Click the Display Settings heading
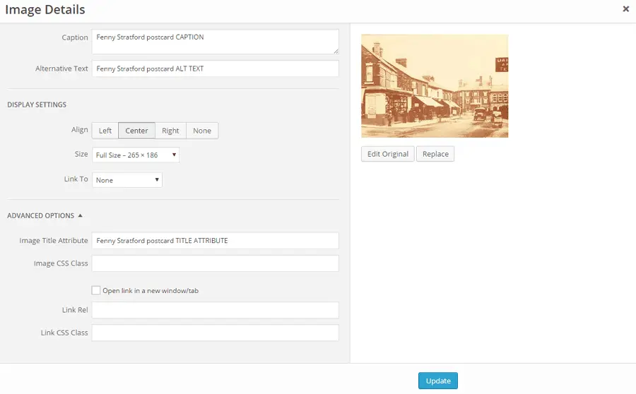 [x=37, y=105]
